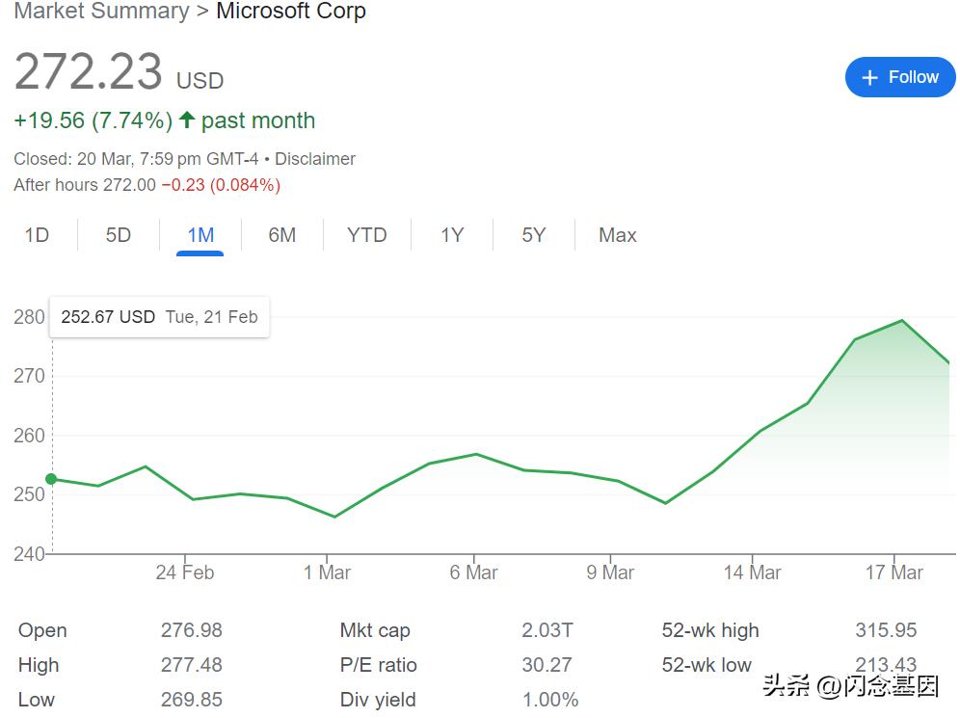Screen dimensions: 960x718
Task: Click the 14 Mar axis label
Action: pyautogui.click(x=752, y=572)
